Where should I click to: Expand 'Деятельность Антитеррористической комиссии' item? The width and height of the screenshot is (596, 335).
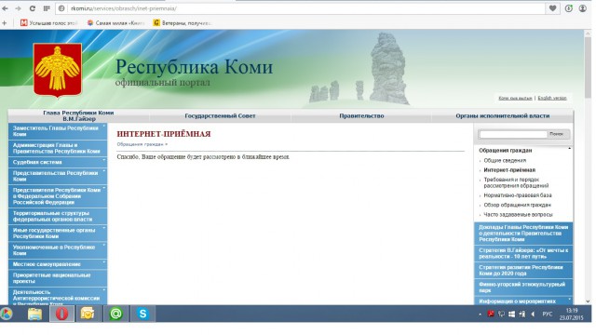pos(58,296)
